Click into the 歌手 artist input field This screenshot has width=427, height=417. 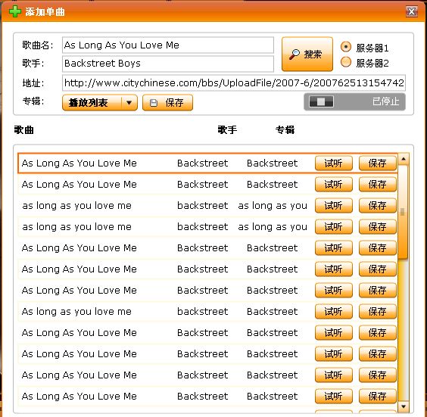[168, 64]
